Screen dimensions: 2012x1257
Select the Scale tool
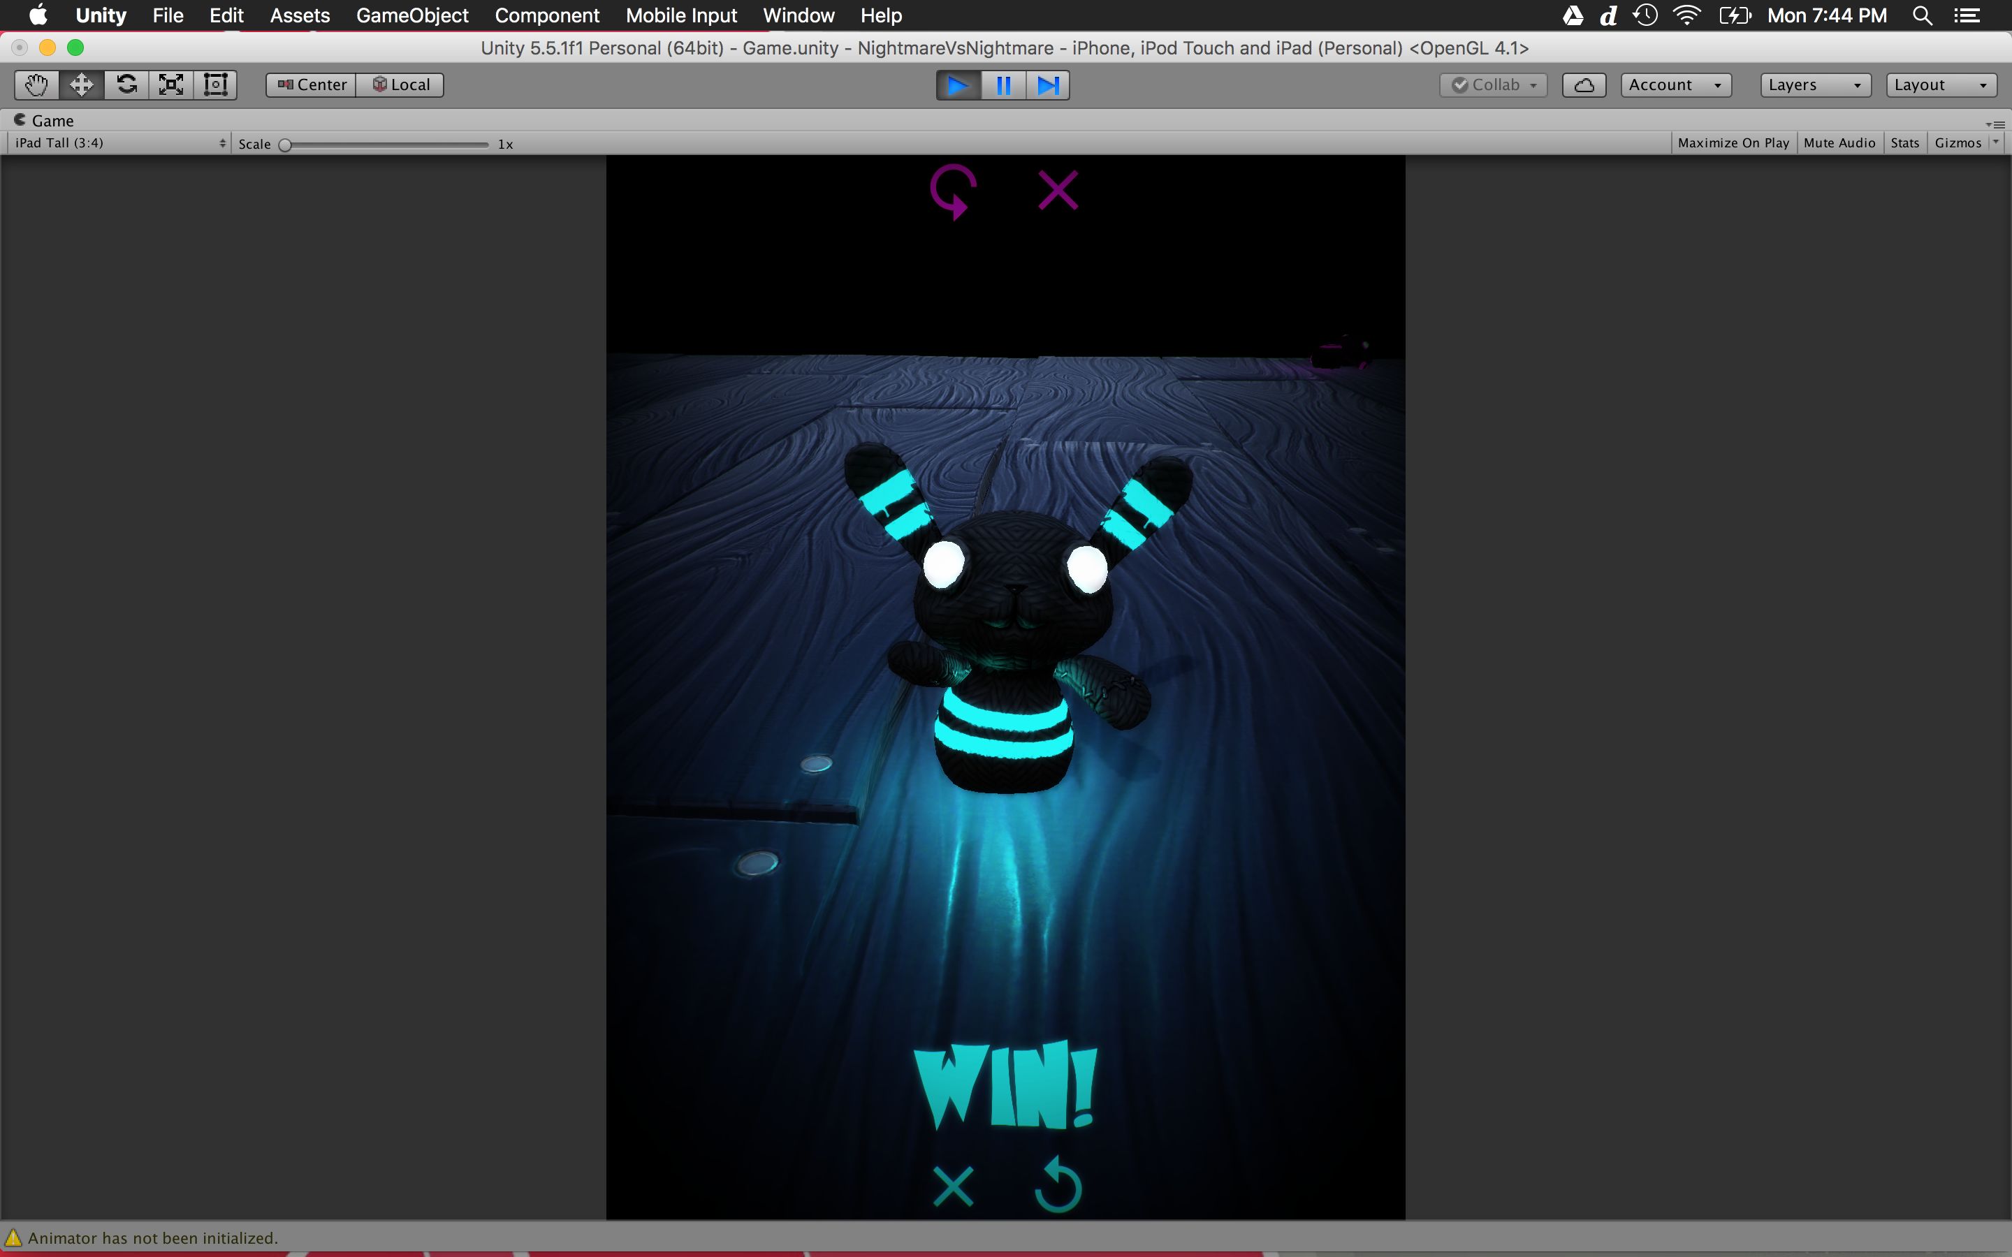171,84
